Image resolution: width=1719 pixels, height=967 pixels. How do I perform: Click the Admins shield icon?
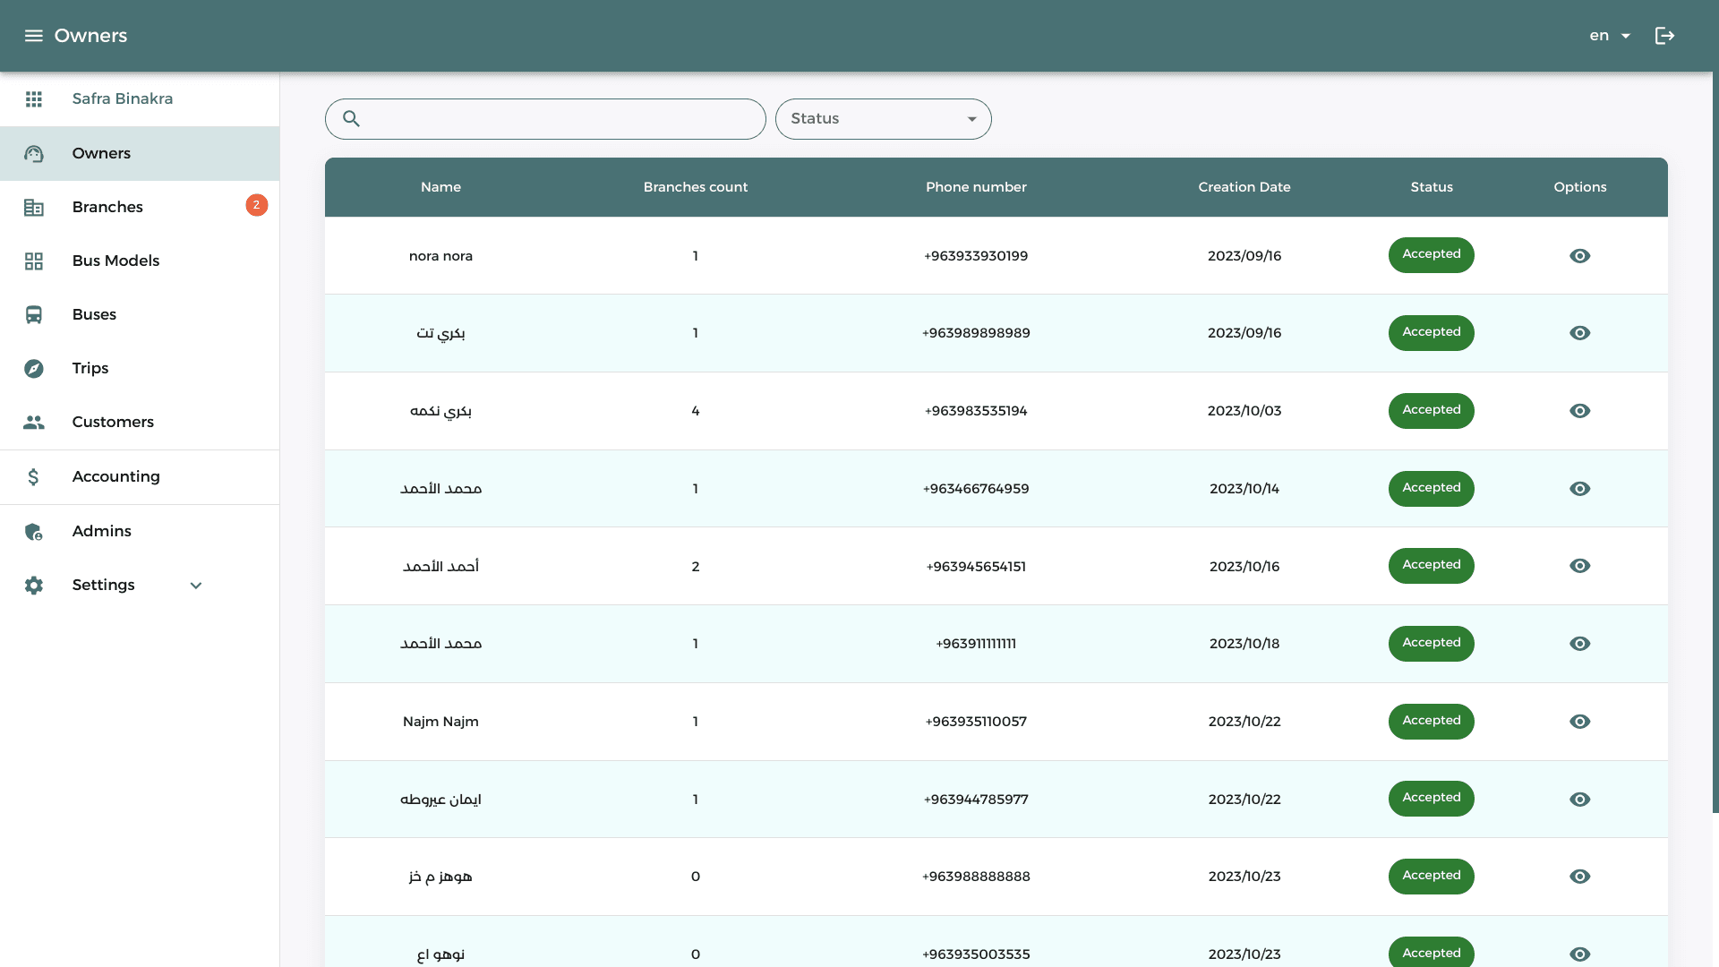(34, 532)
